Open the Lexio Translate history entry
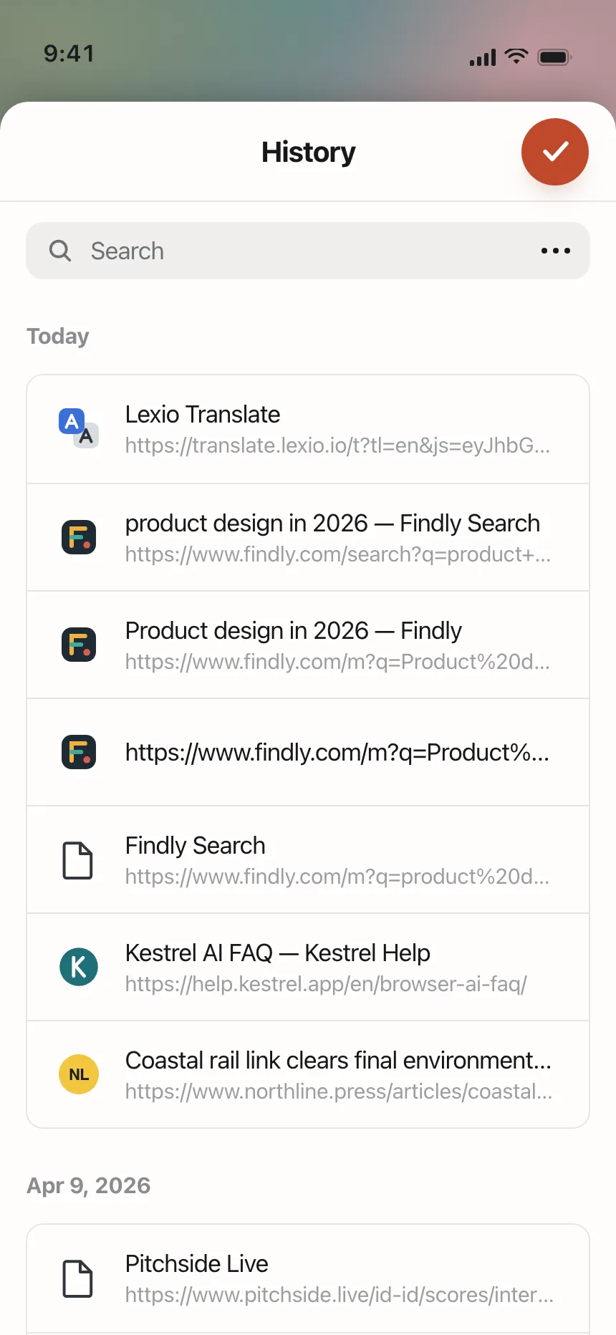Image resolution: width=616 pixels, height=1335 pixels. (x=308, y=430)
